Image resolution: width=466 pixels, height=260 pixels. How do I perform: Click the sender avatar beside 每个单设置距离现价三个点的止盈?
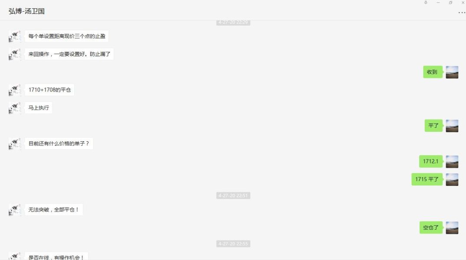(x=15, y=36)
